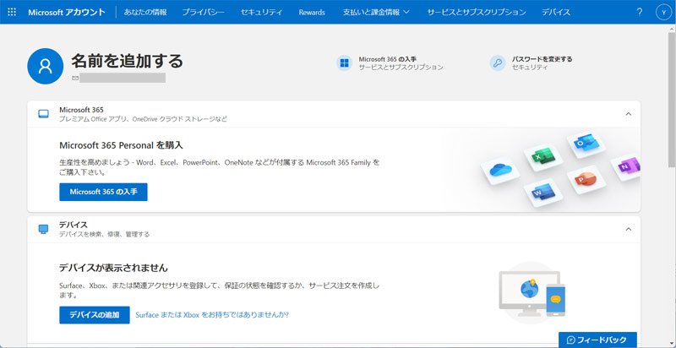Click the key icon for password change
The width and height of the screenshot is (676, 348).
pyautogui.click(x=498, y=63)
